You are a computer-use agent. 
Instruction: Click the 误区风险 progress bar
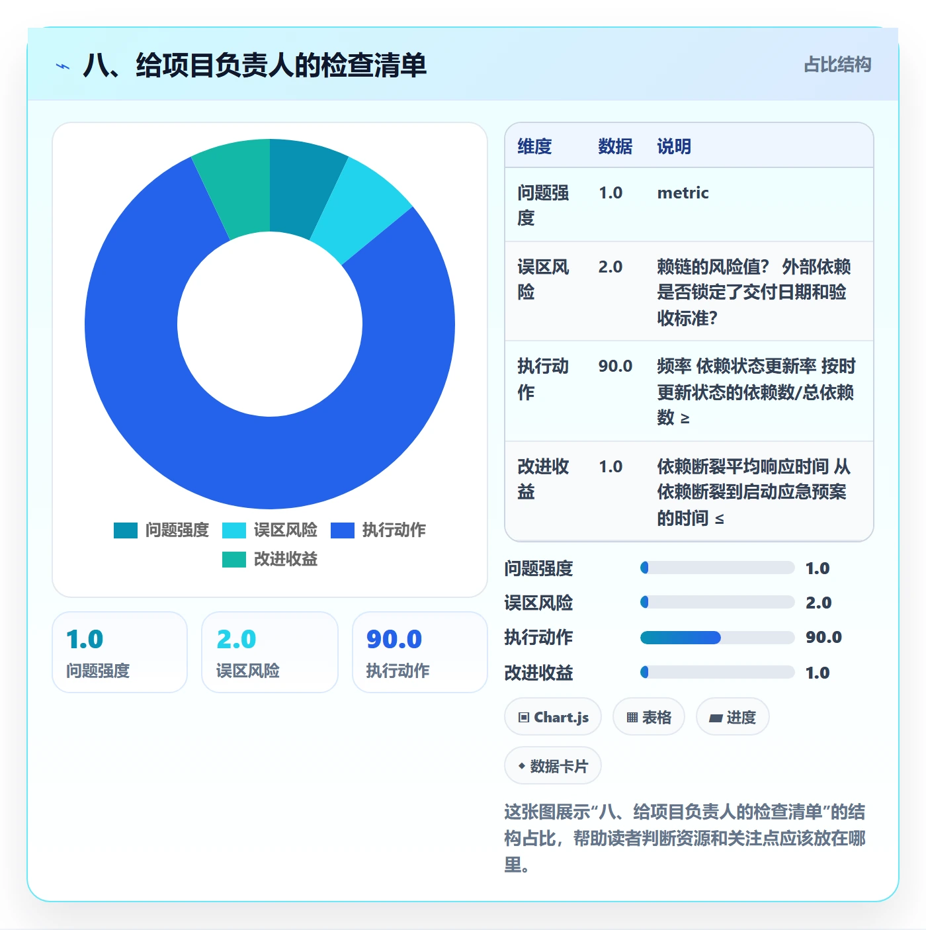tap(718, 602)
